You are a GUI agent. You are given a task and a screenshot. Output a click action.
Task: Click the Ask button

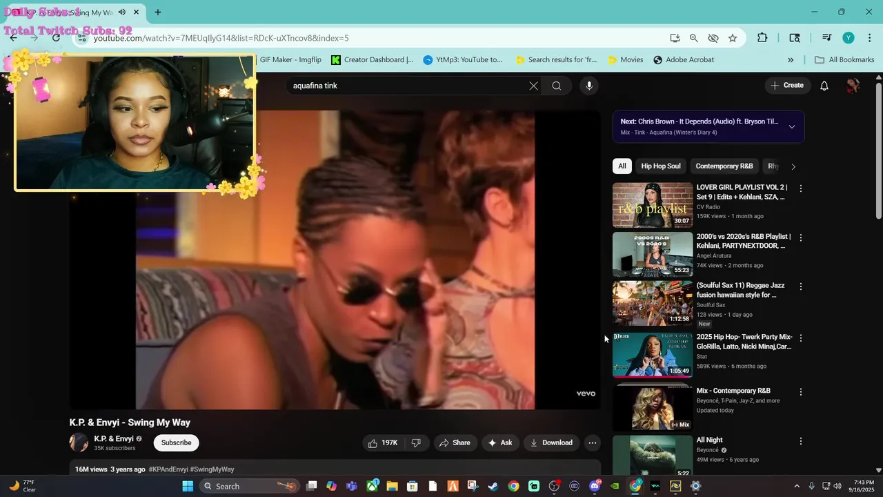pos(500,442)
